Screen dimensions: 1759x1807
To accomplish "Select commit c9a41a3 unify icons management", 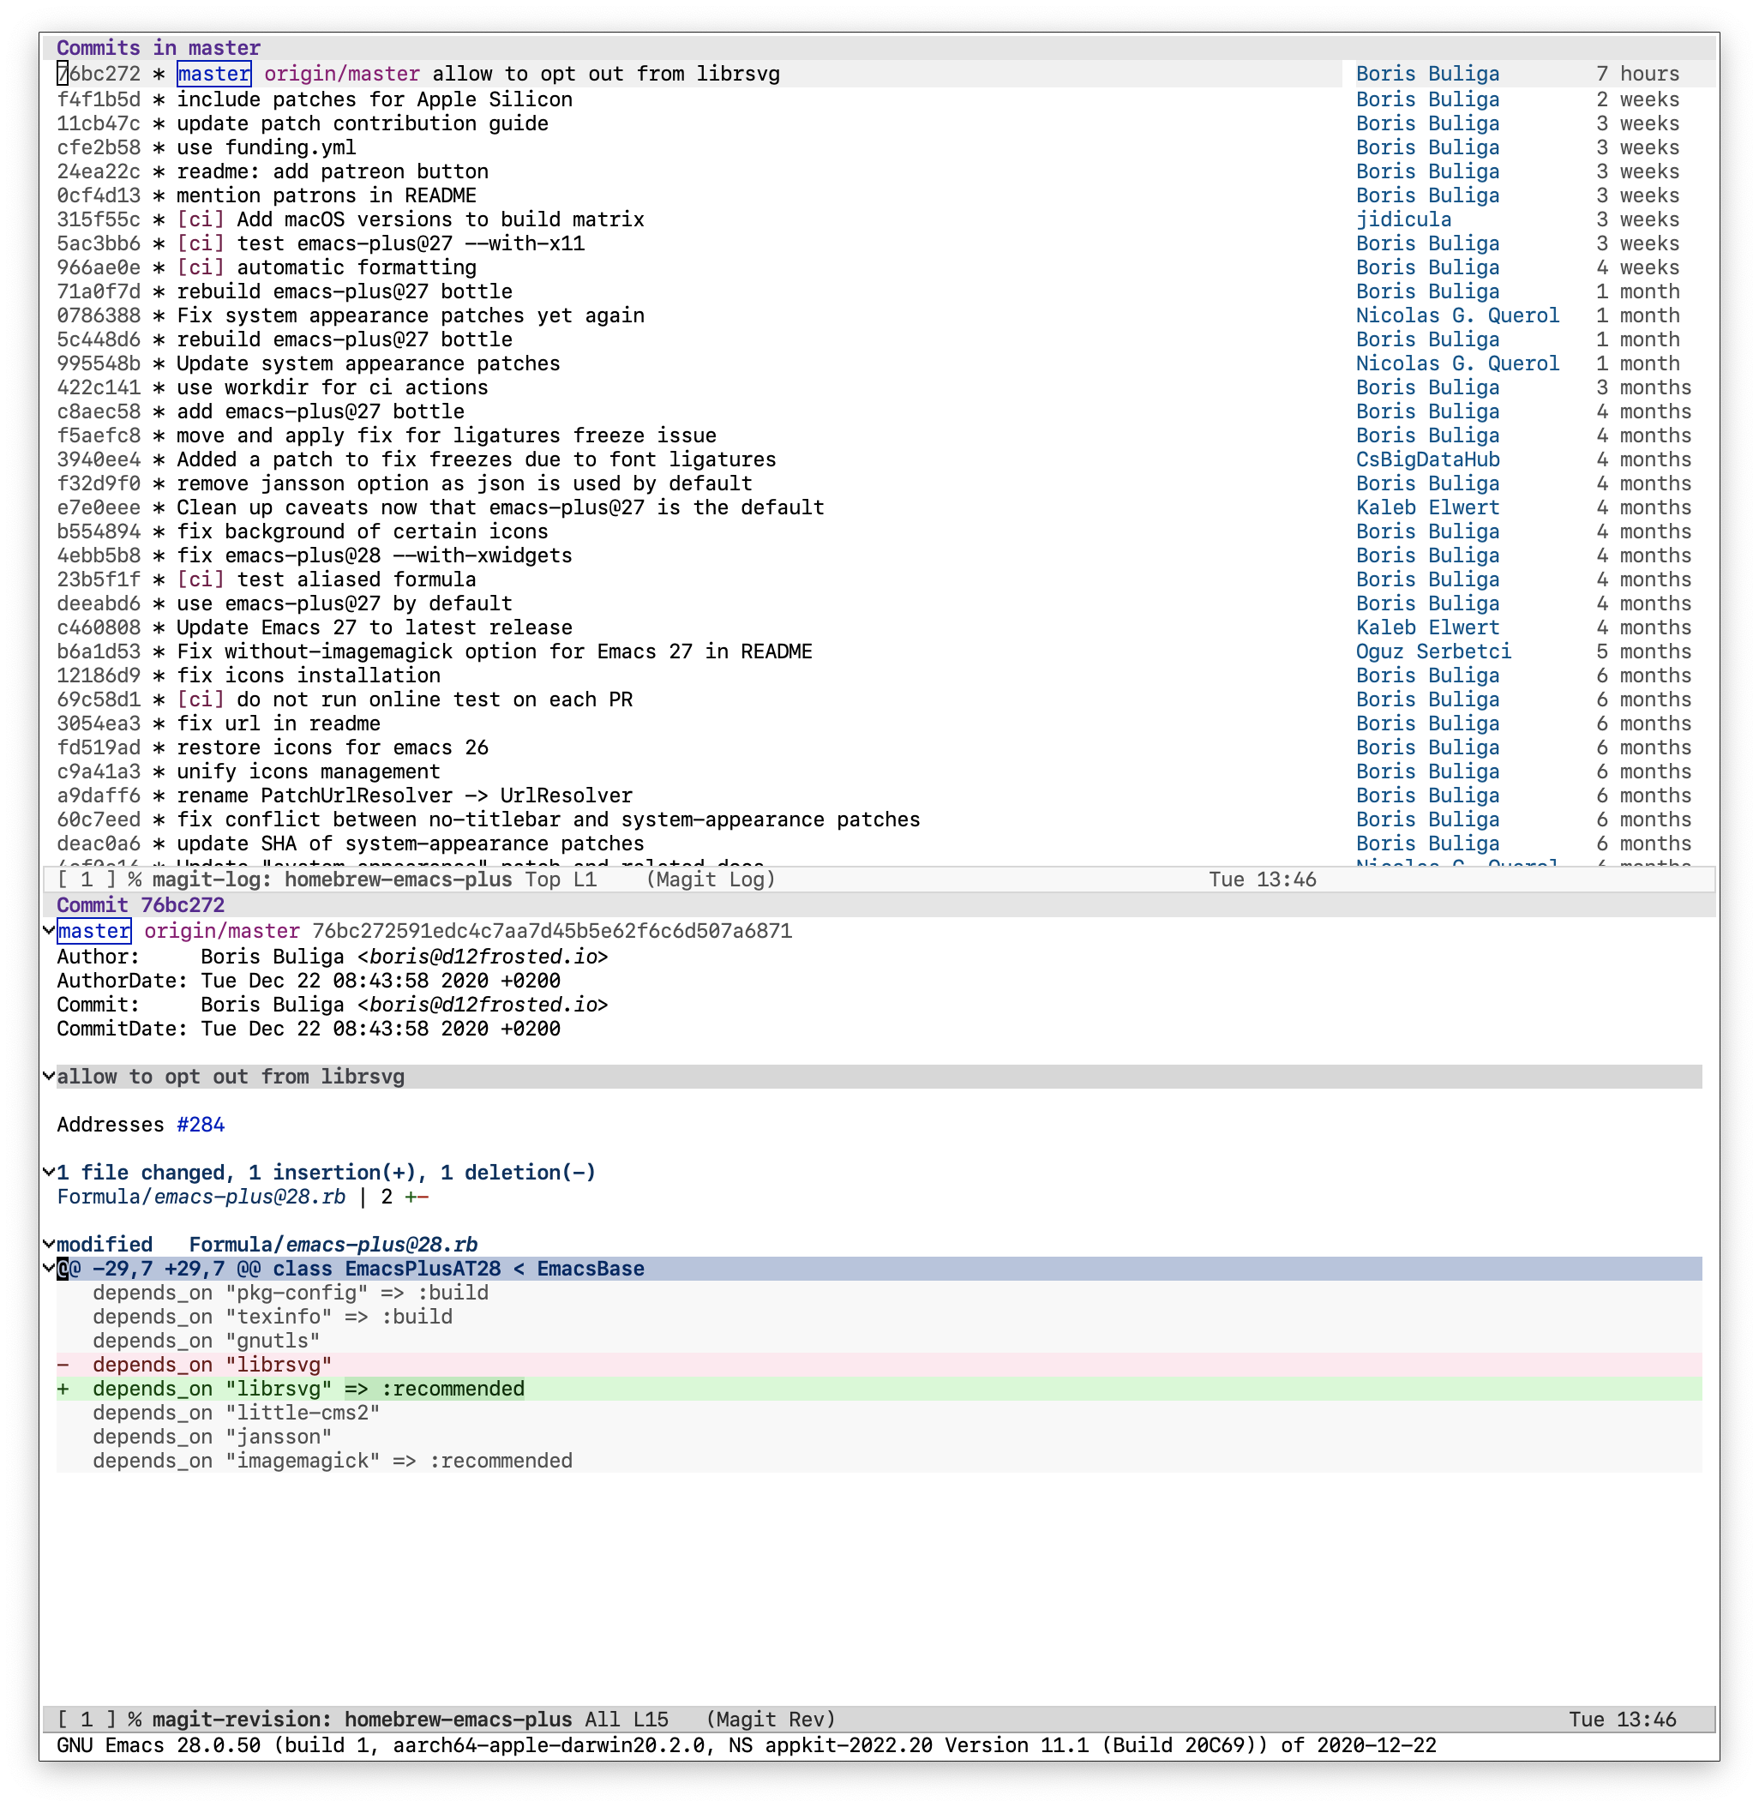I will point(249,771).
